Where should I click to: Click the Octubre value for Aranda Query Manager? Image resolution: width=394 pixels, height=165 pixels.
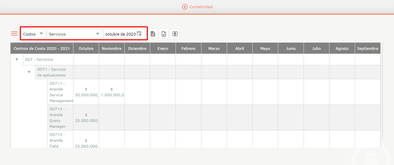(x=86, y=118)
